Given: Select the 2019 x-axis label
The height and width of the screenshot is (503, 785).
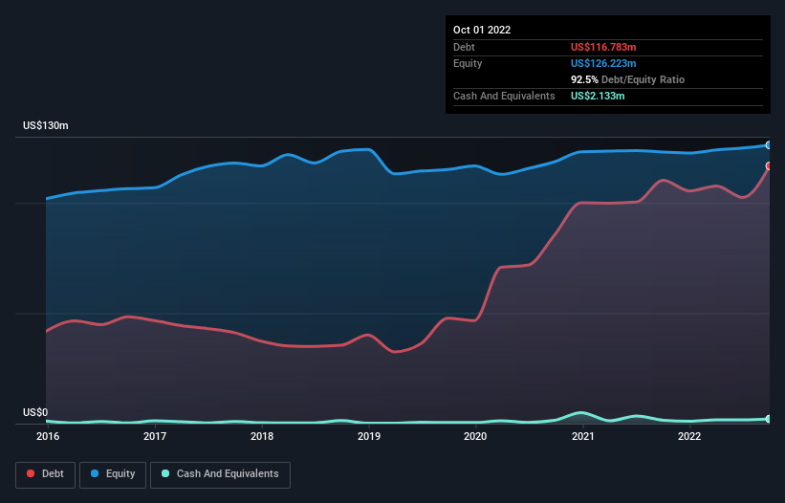Looking at the screenshot, I should 369,436.
